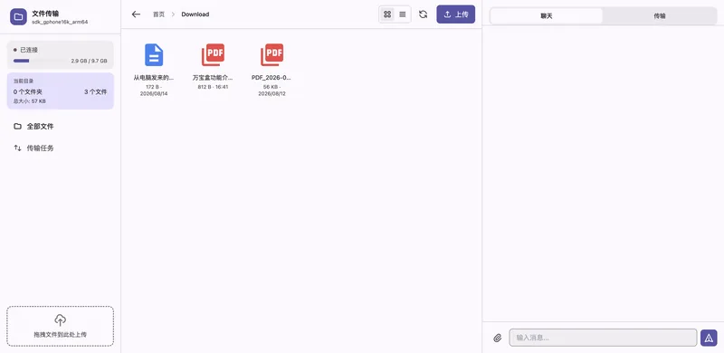Click the 总大小: 57 KB label
The width and height of the screenshot is (724, 353).
pos(30,101)
